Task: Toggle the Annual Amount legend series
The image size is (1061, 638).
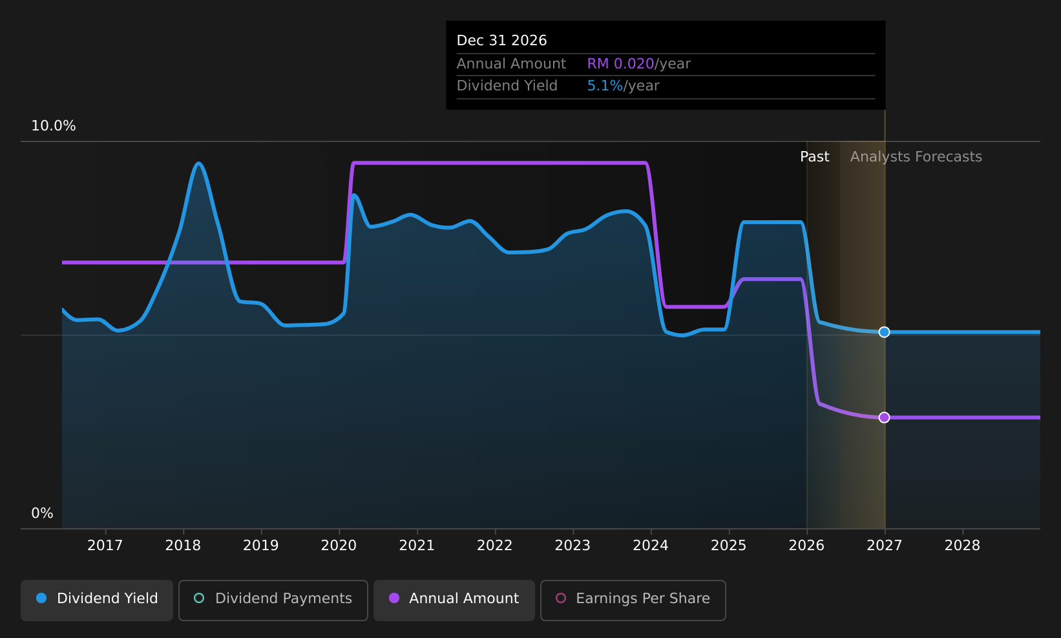Action: [454, 600]
